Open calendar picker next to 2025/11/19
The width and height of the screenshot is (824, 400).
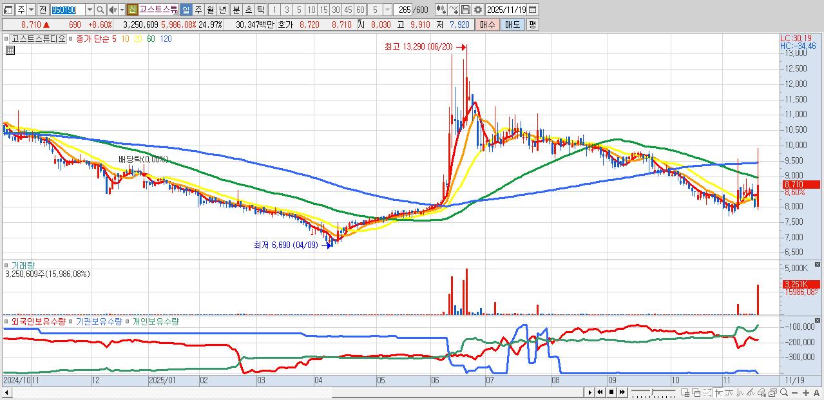(x=533, y=10)
